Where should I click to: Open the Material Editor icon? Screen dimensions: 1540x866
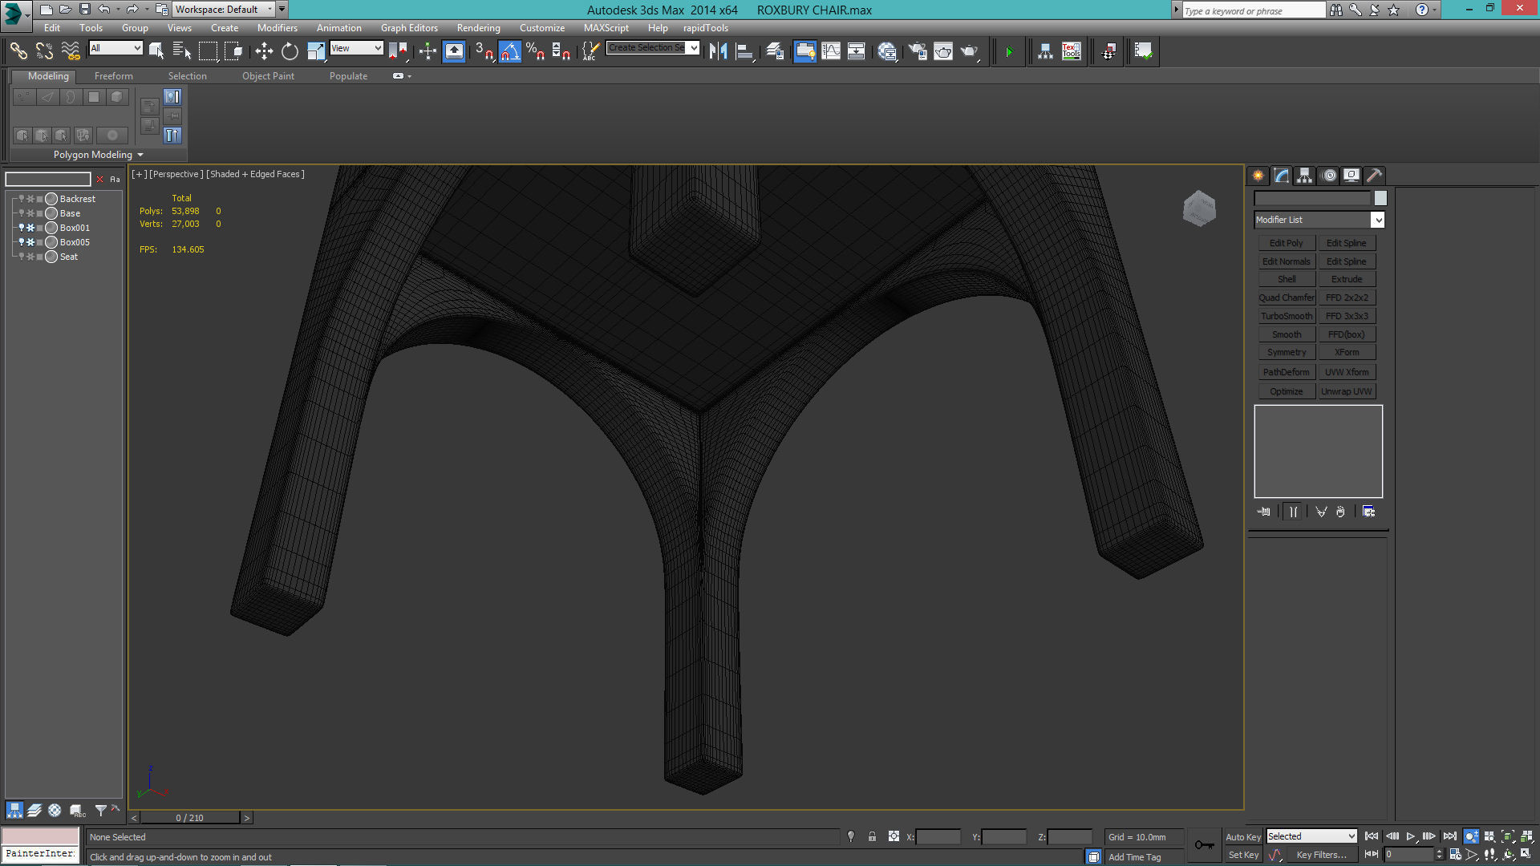tap(887, 51)
